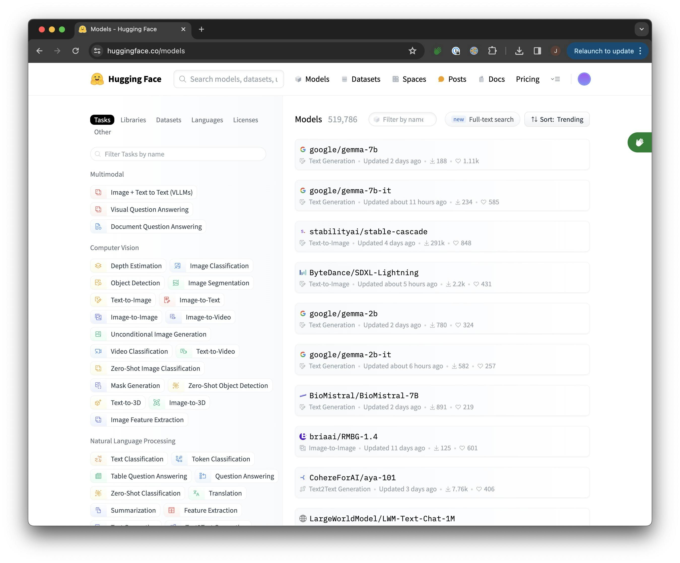Toggle the Licenses filter view
Screen dimensions: 680x563
(245, 119)
